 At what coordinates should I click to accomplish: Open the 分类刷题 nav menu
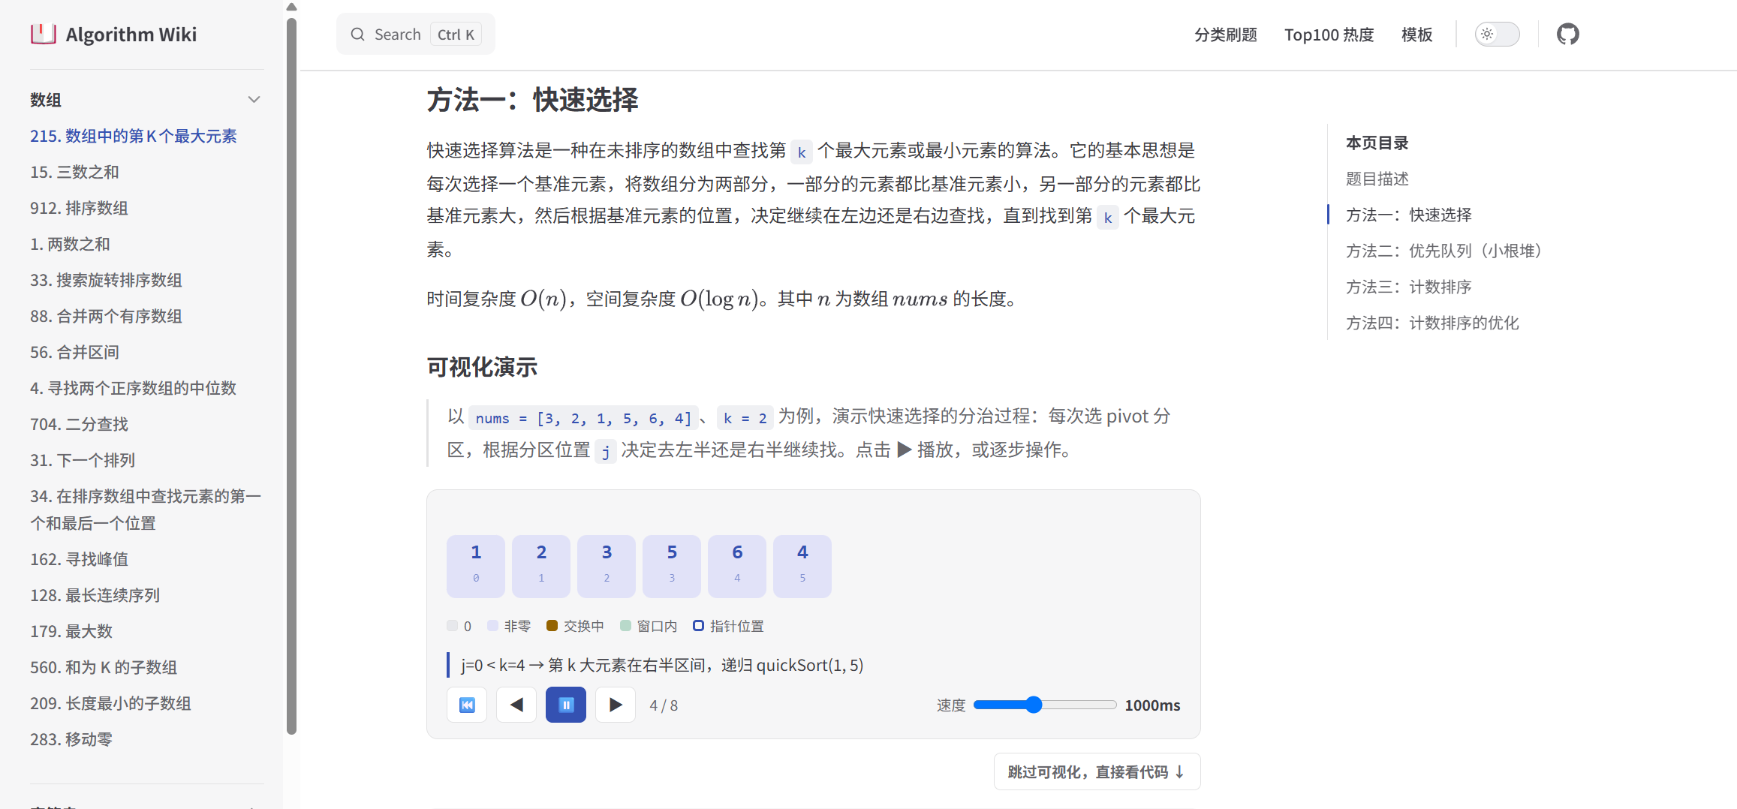coord(1225,35)
